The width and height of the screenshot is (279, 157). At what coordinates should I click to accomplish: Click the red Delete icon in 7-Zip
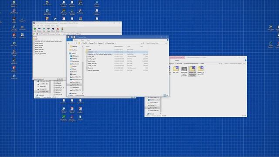[x=58, y=29]
